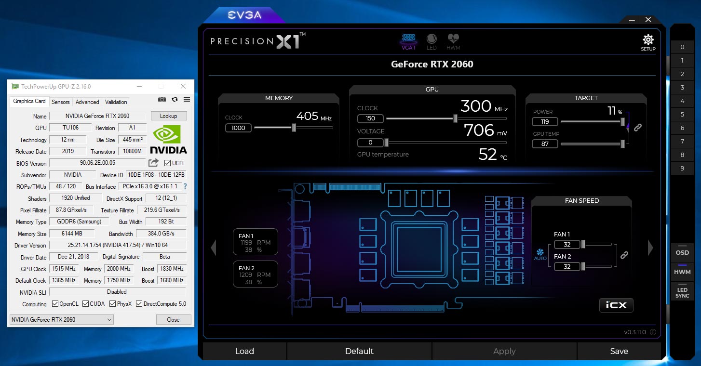Refresh GPU-Z with the refresh icon
Image resolution: width=701 pixels, height=366 pixels.
pyautogui.click(x=175, y=99)
